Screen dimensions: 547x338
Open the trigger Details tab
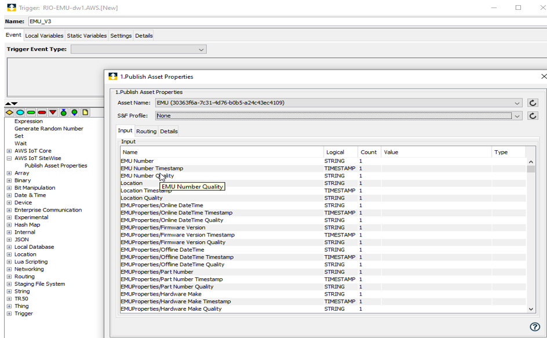(144, 35)
